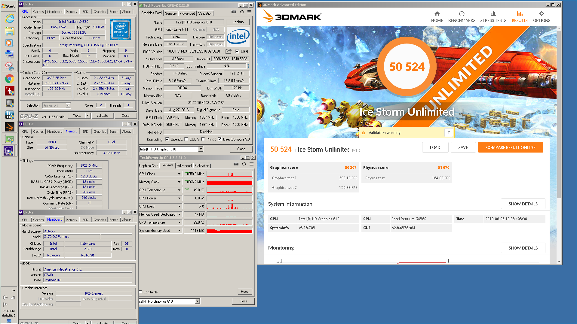Click the Reset button in the GPU-Z Sensors window
The height and width of the screenshot is (324, 577).
click(x=245, y=292)
